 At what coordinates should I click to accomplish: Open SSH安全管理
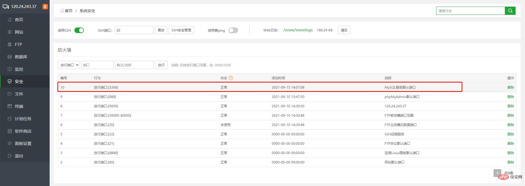click(181, 30)
